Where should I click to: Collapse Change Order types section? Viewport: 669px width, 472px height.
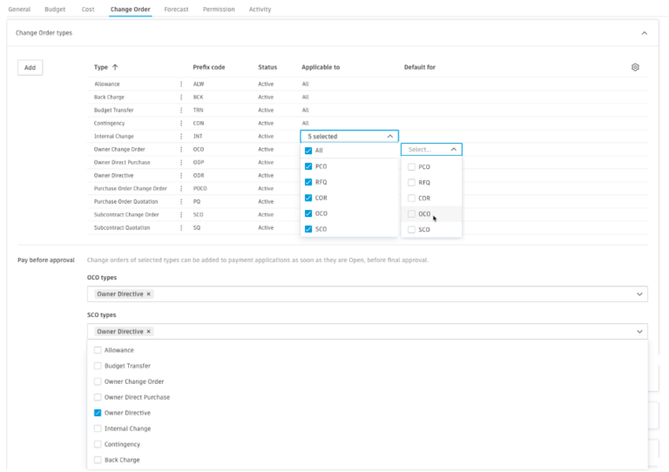(x=645, y=33)
